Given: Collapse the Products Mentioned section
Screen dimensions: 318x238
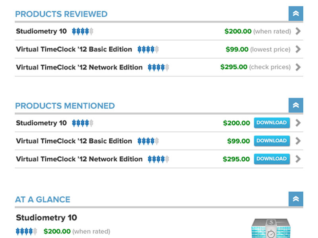Looking at the screenshot, I should pyautogui.click(x=296, y=105).
